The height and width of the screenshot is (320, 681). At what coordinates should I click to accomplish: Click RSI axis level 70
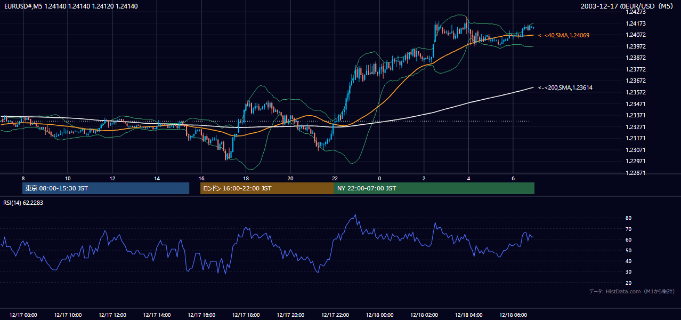629,229
